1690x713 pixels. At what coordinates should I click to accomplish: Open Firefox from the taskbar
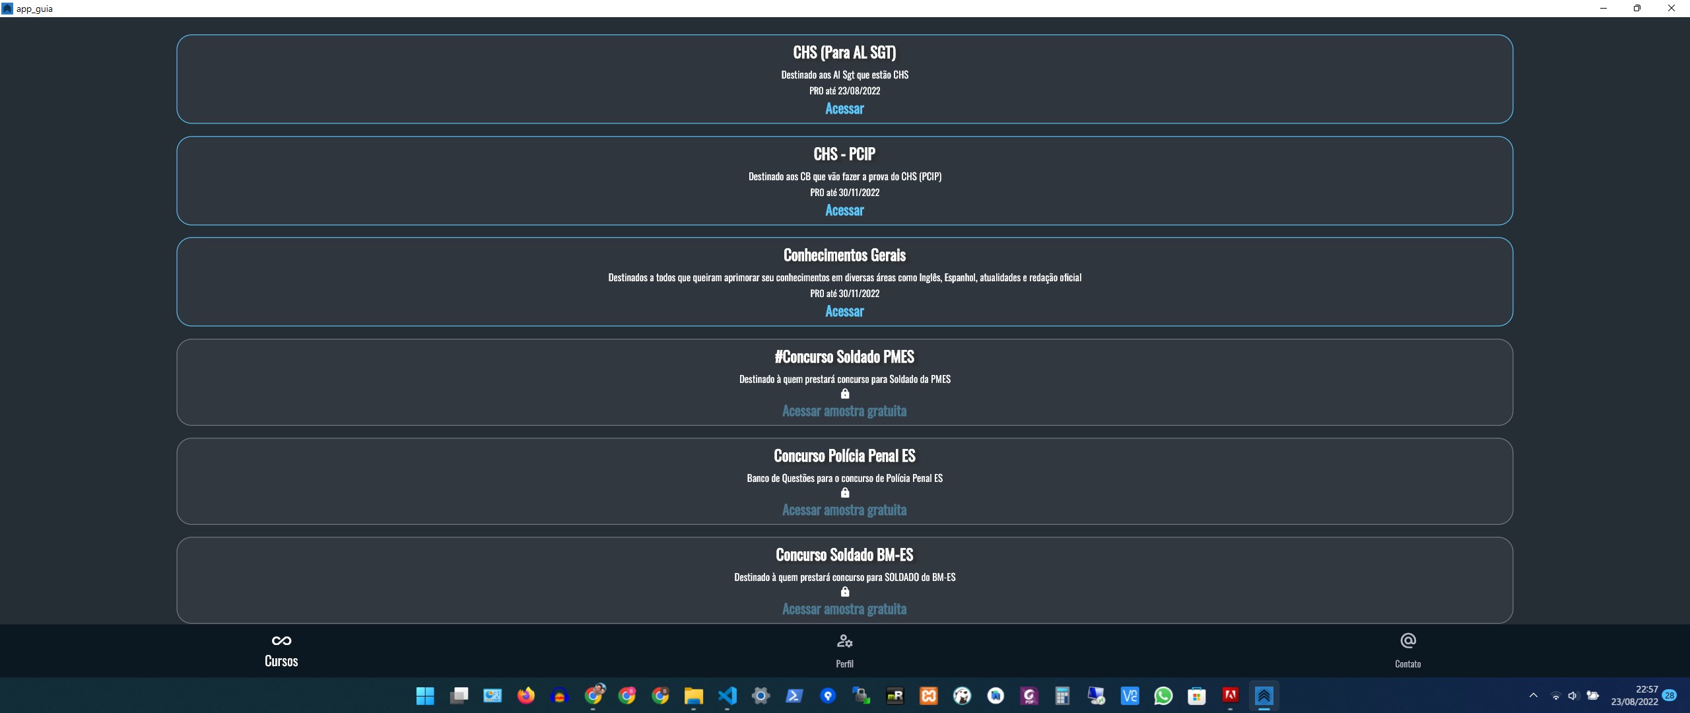point(525,696)
